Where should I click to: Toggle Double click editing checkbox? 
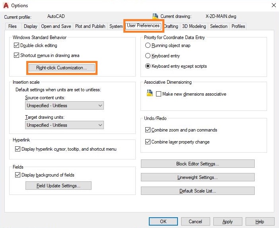pyautogui.click(x=17, y=45)
